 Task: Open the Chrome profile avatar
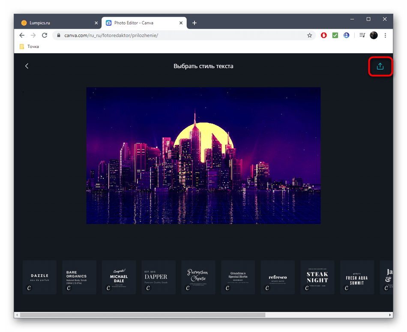(x=374, y=35)
